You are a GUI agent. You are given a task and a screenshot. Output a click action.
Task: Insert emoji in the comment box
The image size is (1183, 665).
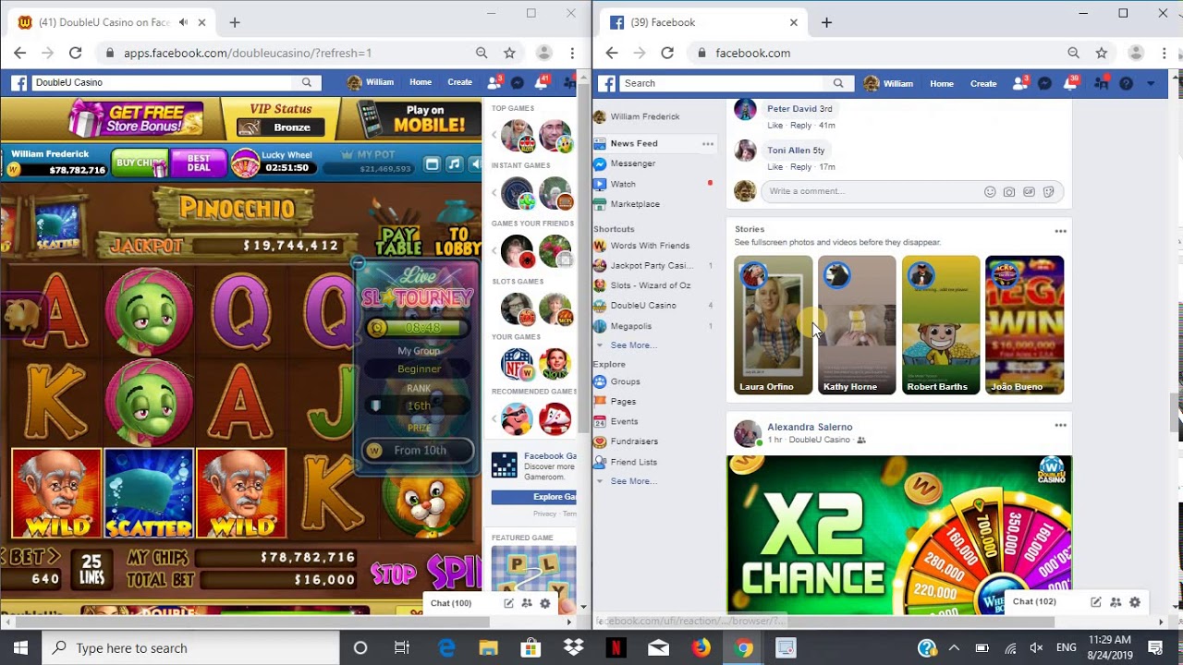point(990,192)
